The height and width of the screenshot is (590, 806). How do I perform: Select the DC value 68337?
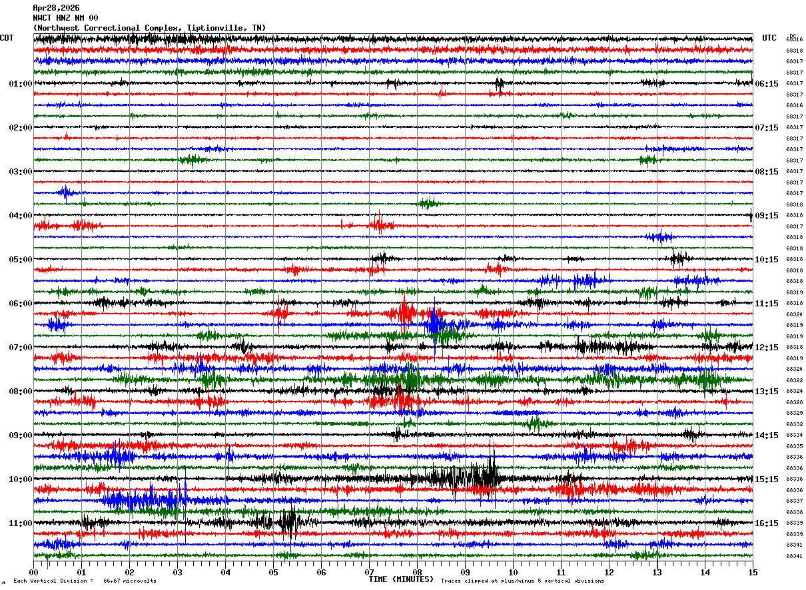794,501
